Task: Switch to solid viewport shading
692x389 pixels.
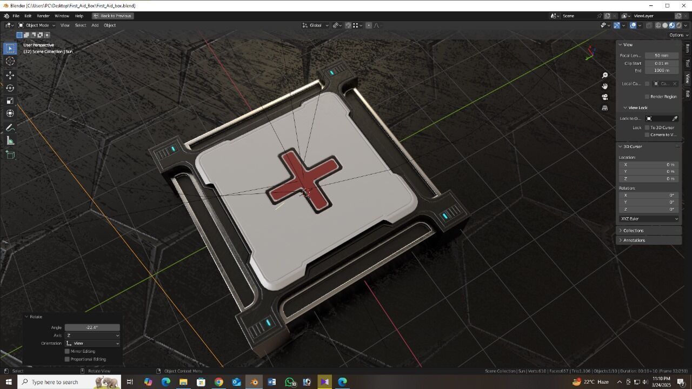Action: [x=666, y=25]
